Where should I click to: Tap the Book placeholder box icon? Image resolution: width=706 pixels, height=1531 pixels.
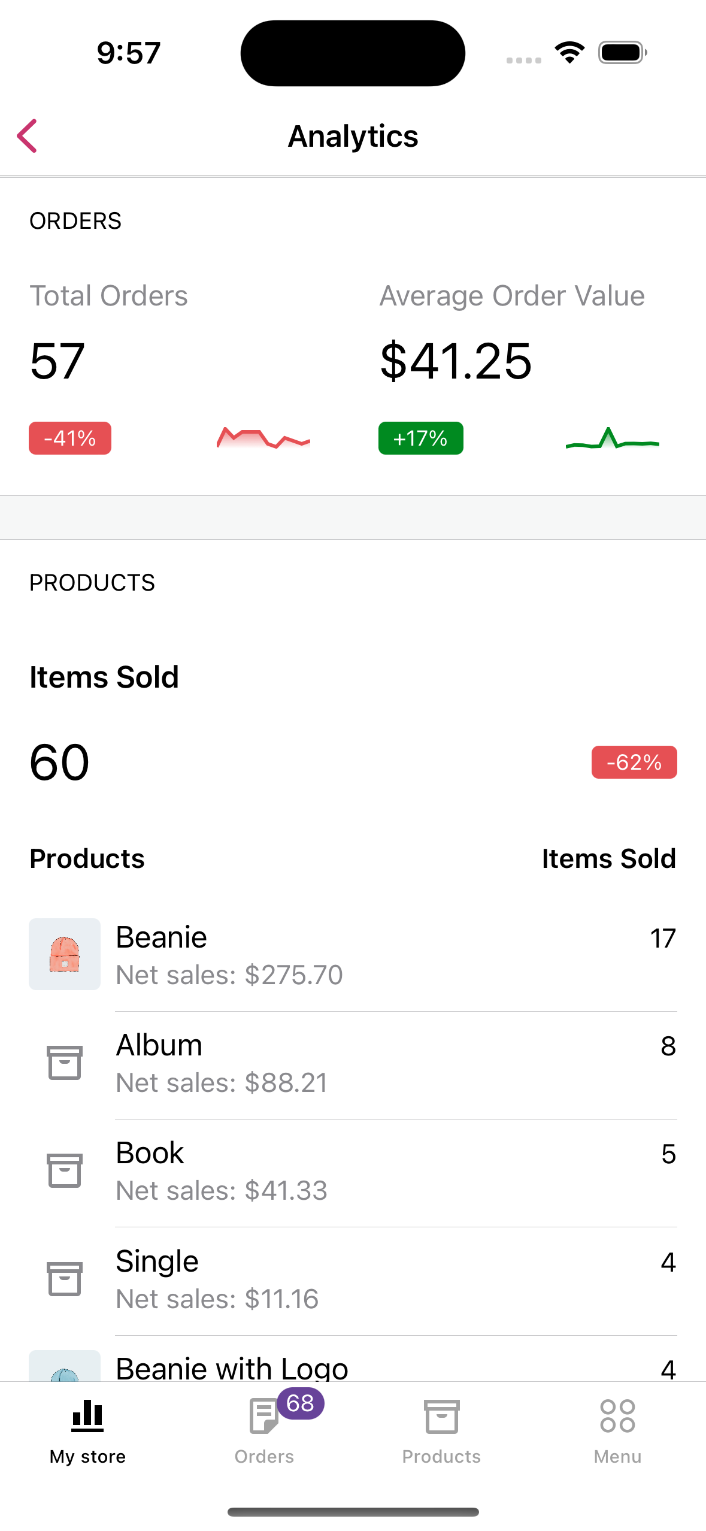65,1170
